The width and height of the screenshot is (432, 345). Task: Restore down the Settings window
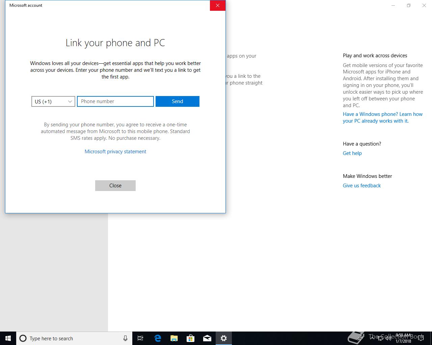coord(409,5)
